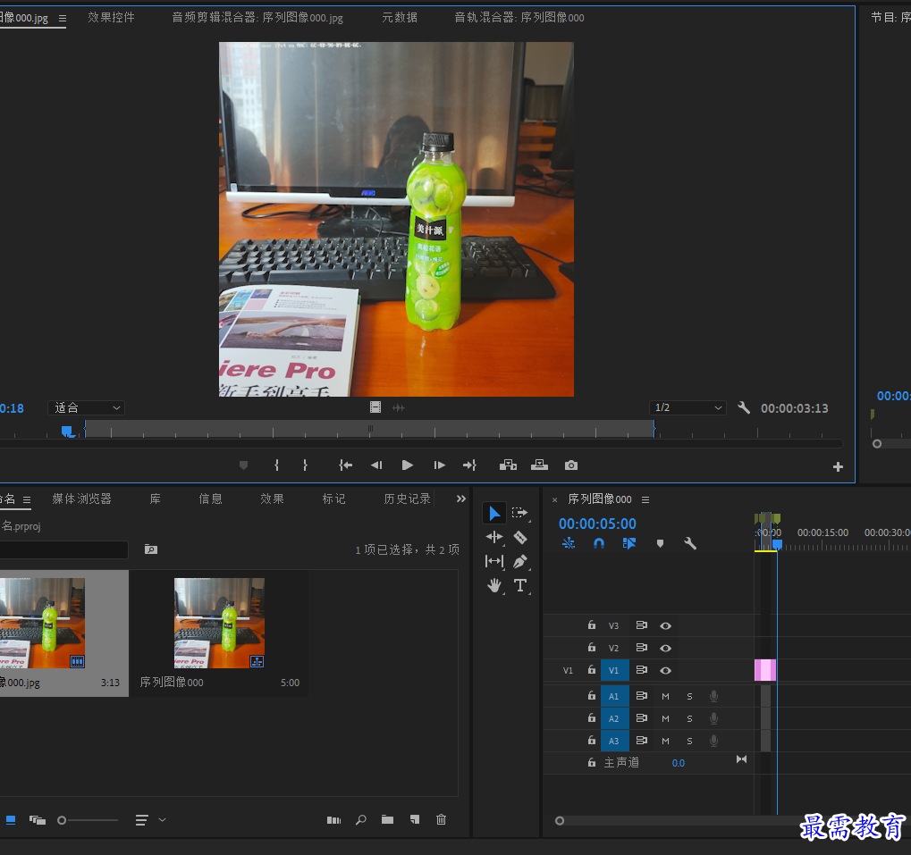Click the Mark Out button
Screen dimensions: 911x855
click(x=305, y=465)
